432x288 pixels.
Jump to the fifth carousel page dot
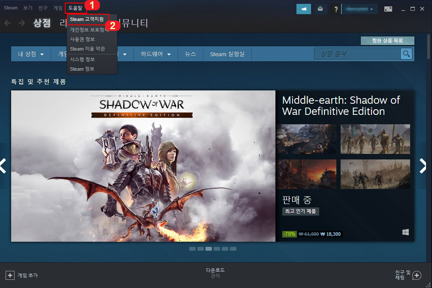pyautogui.click(x=225, y=249)
